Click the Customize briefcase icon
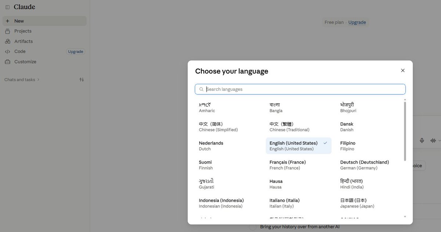The width and height of the screenshot is (441, 232). [7, 62]
